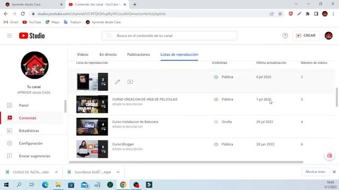Select the Listas de reproducción tab
The height and width of the screenshot is (190, 339).
(x=179, y=54)
